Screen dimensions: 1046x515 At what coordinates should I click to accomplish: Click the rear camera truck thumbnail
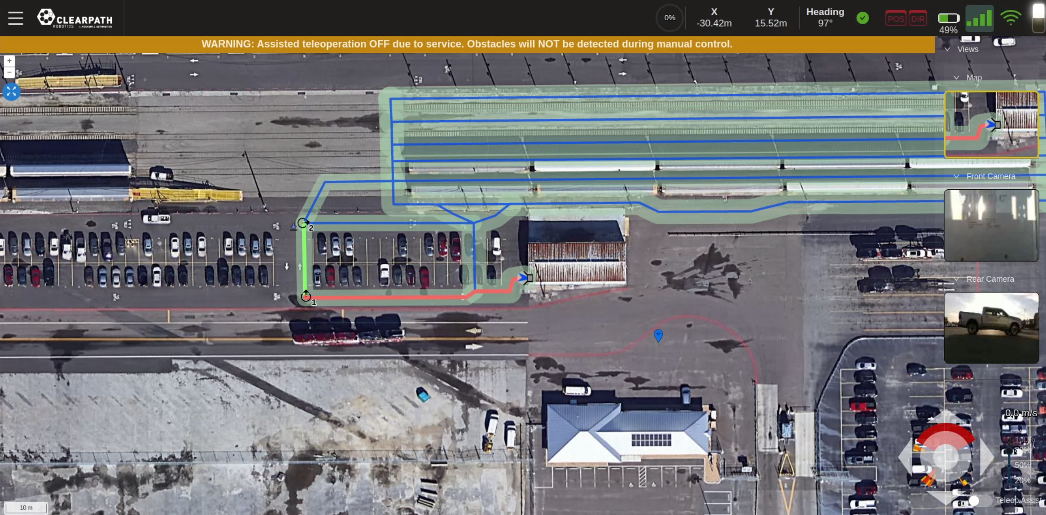tap(991, 327)
